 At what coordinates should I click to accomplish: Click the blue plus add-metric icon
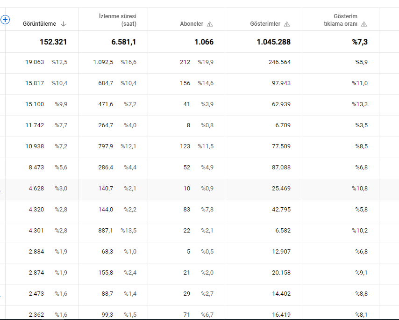(5, 20)
